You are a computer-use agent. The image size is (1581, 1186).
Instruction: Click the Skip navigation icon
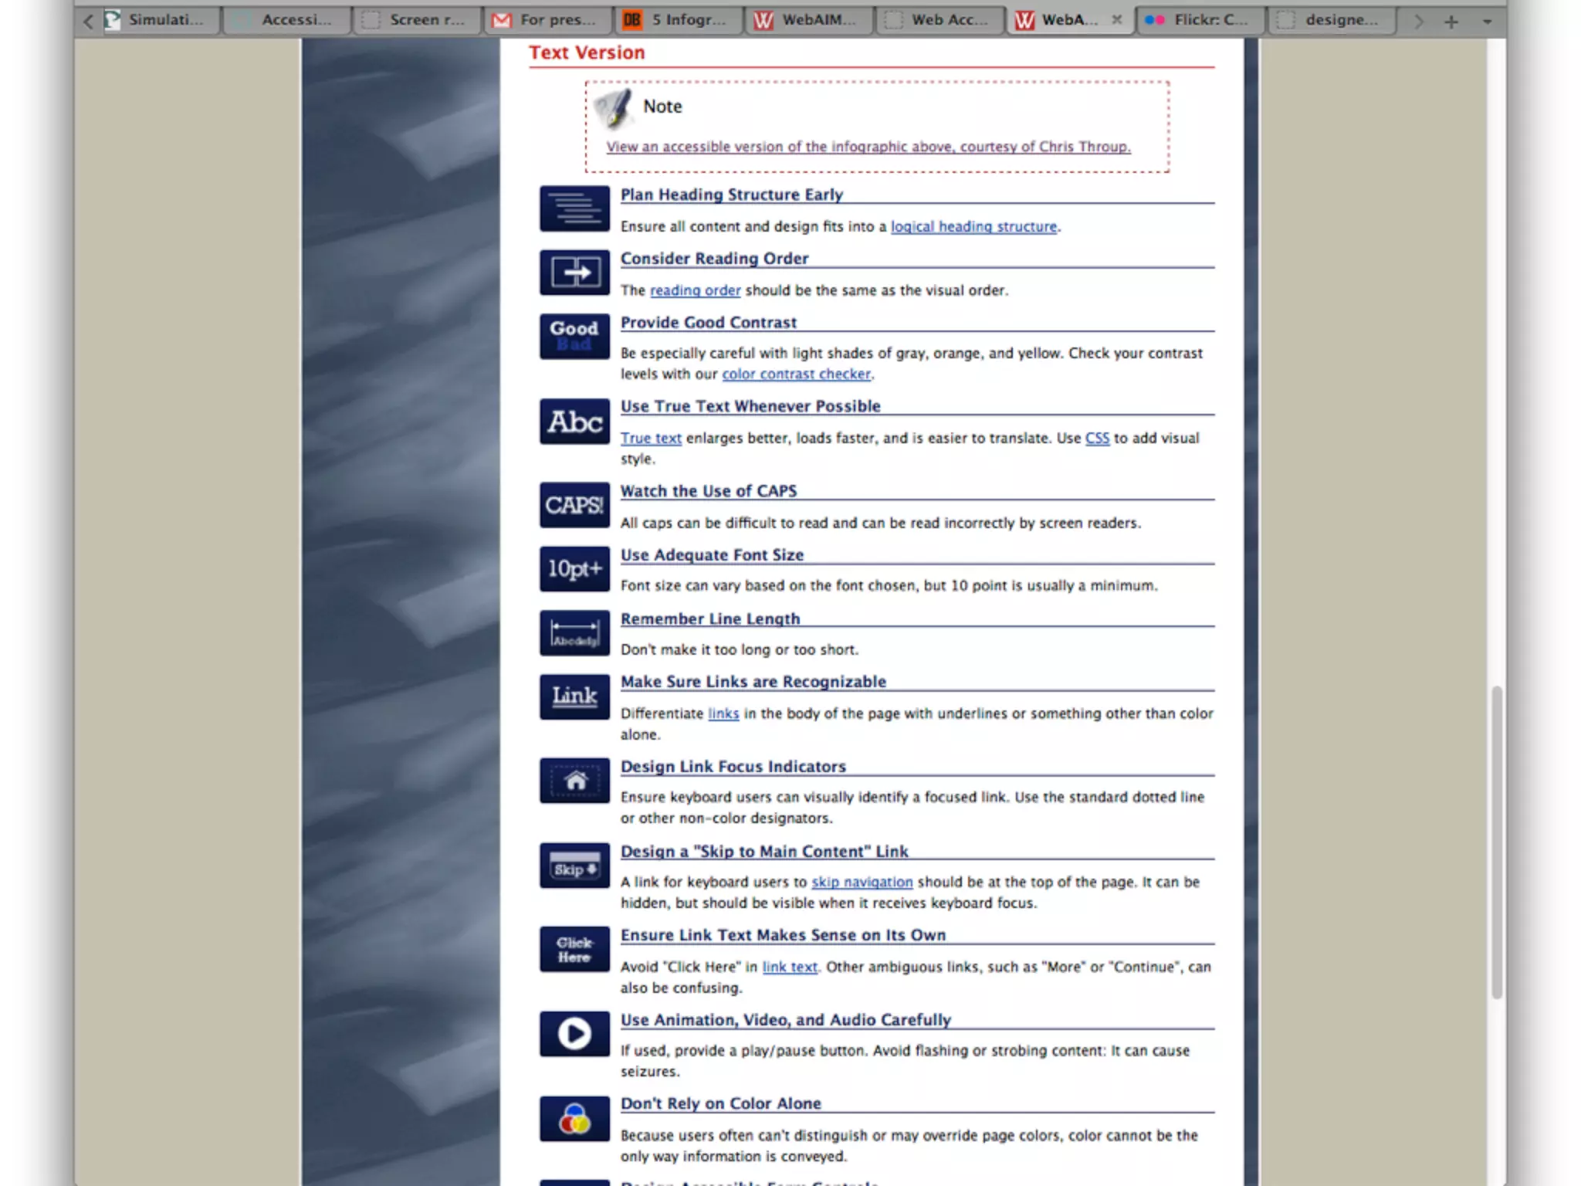[x=574, y=866]
